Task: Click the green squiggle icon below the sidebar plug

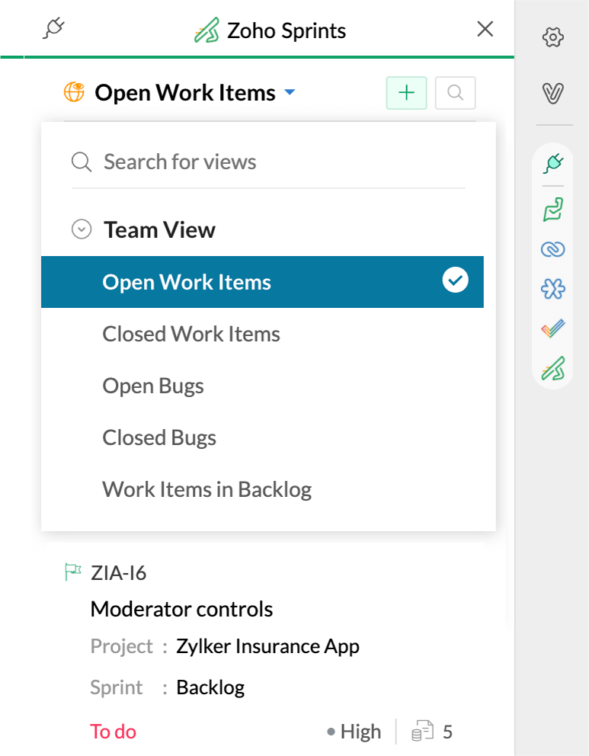Action: point(552,208)
